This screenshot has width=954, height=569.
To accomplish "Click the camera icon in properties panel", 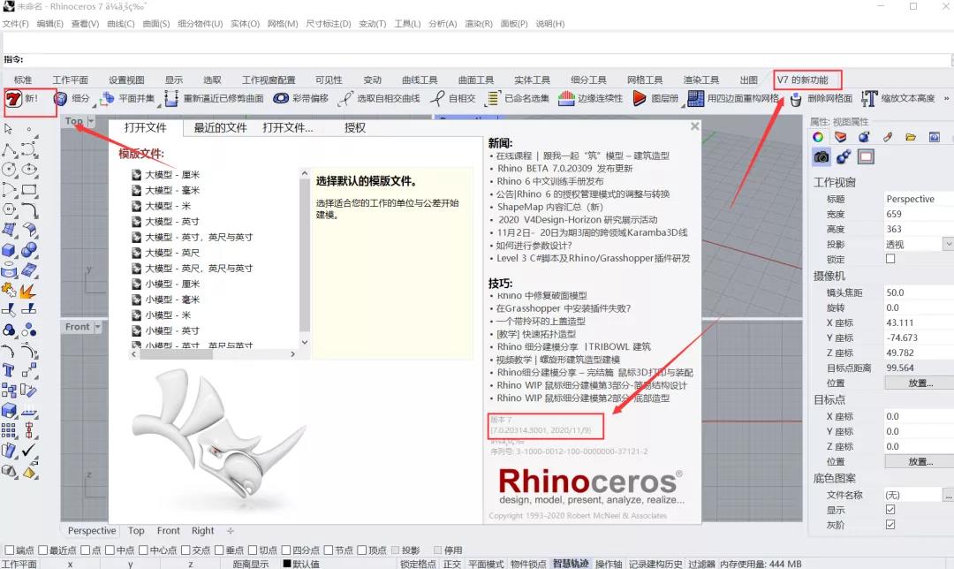I will [x=821, y=157].
